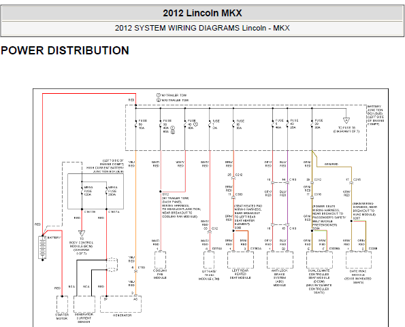Viewport: 405px width, 327px height.
Task: Select the Starter Motor component box
Action: (62, 304)
